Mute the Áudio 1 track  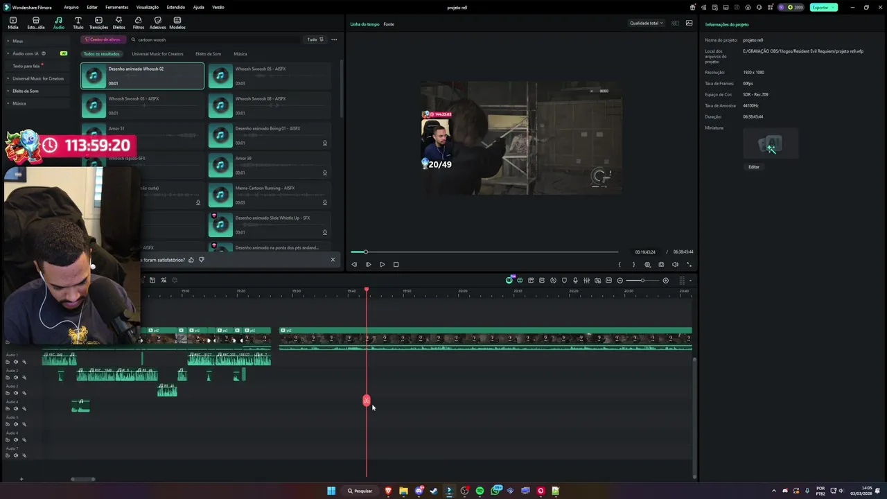[16, 362]
